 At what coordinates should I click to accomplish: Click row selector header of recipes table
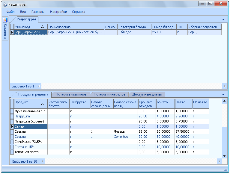coord(12,27)
